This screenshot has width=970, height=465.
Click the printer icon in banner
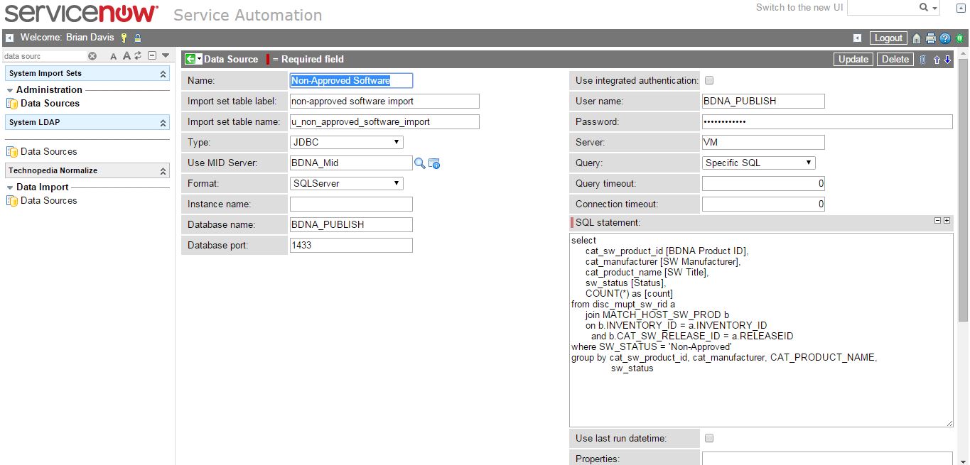(931, 38)
